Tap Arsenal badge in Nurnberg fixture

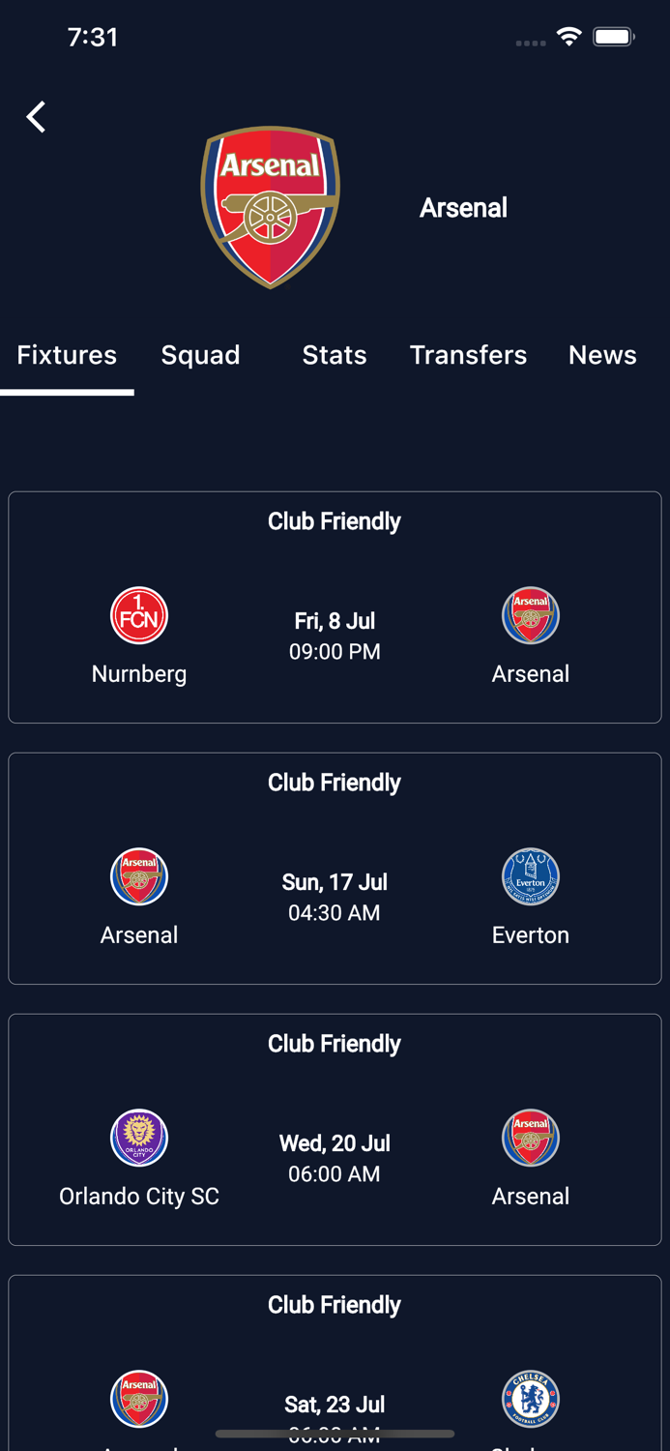530,615
